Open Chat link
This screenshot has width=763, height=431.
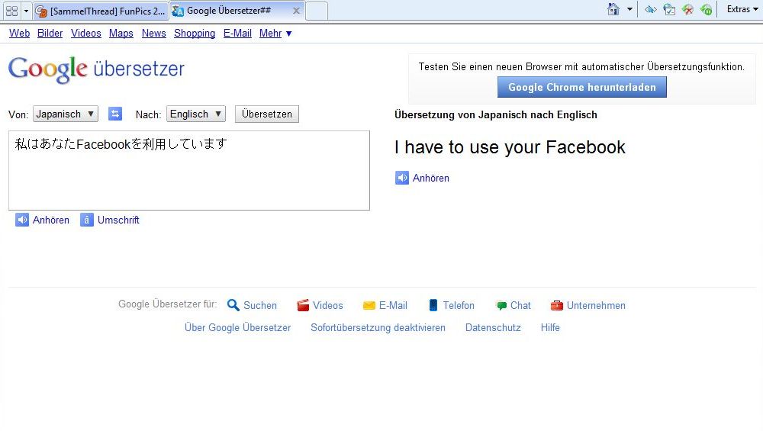click(520, 305)
